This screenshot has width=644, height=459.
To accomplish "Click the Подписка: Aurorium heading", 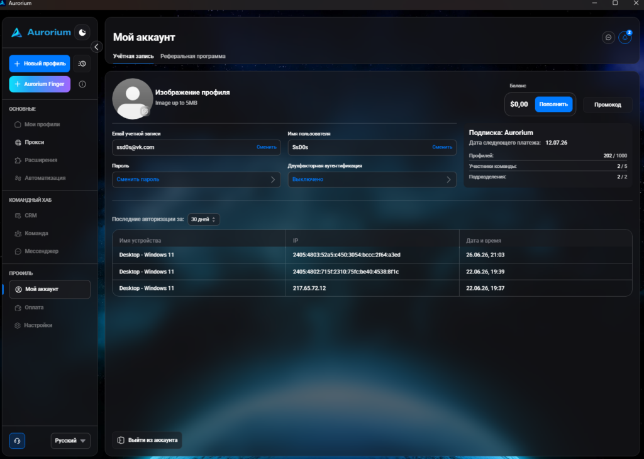I will (501, 133).
